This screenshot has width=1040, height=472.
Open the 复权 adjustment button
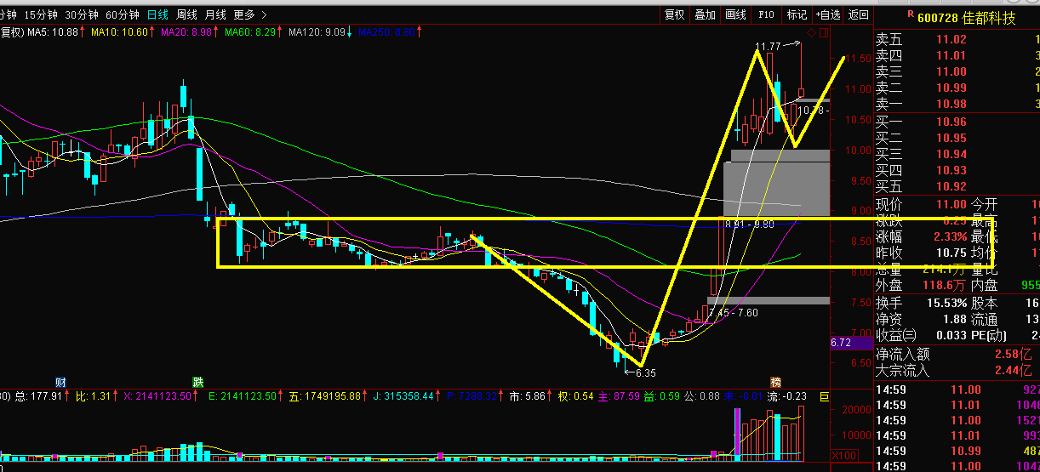[675, 14]
